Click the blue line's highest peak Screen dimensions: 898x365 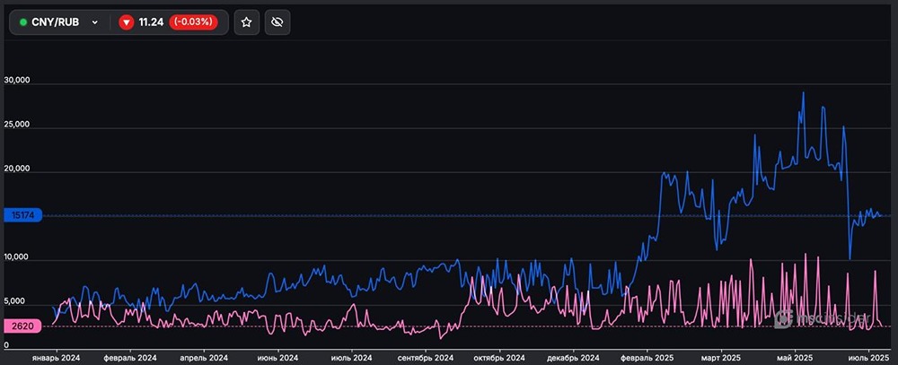pos(803,93)
